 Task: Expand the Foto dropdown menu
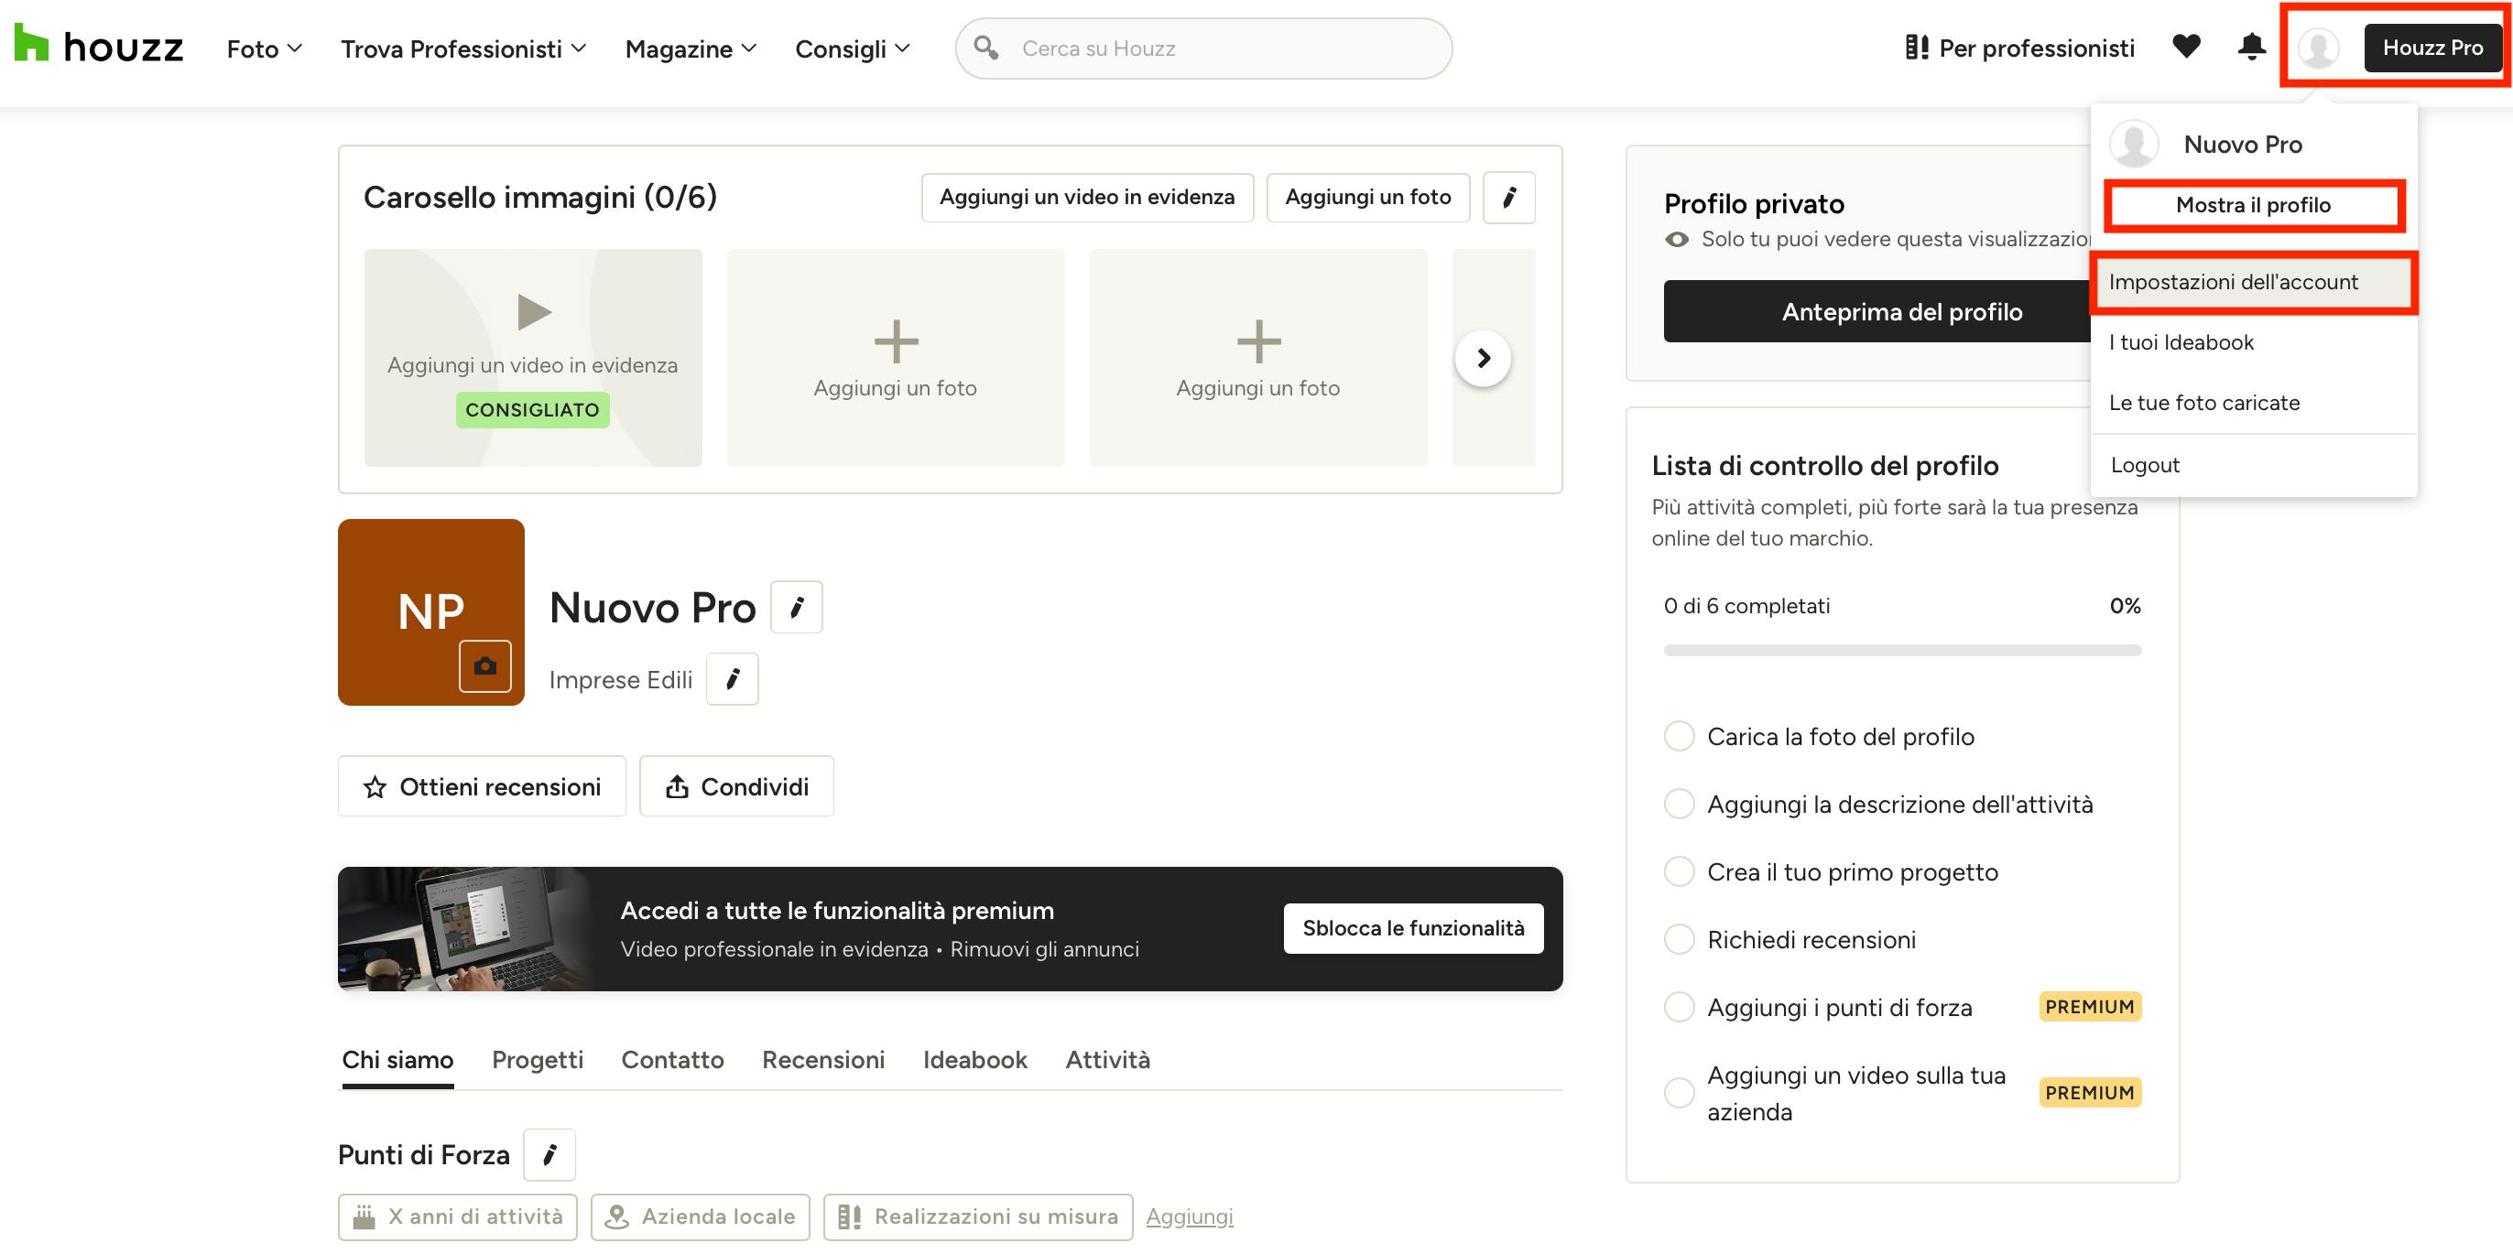[x=265, y=49]
